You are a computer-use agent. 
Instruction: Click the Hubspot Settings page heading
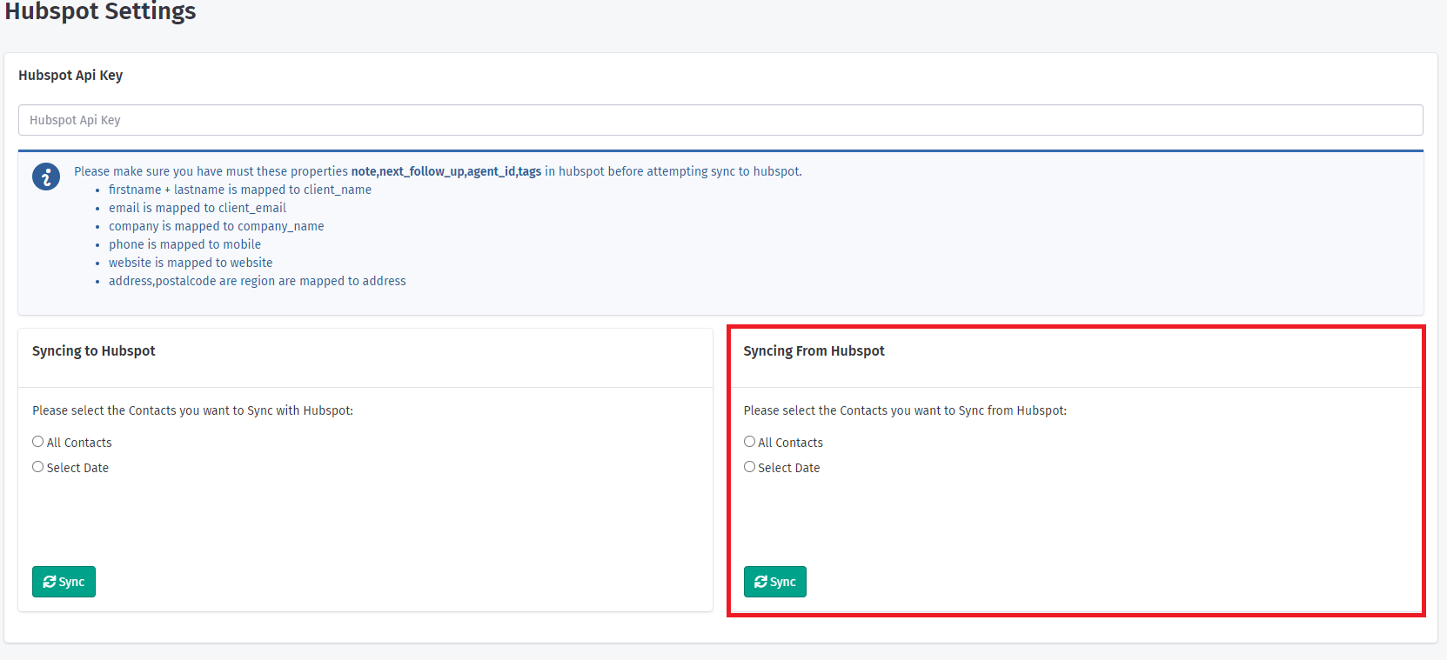[x=100, y=12]
